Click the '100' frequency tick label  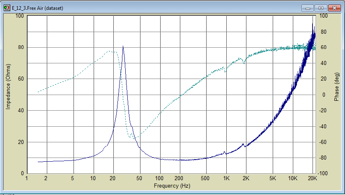click(159, 178)
